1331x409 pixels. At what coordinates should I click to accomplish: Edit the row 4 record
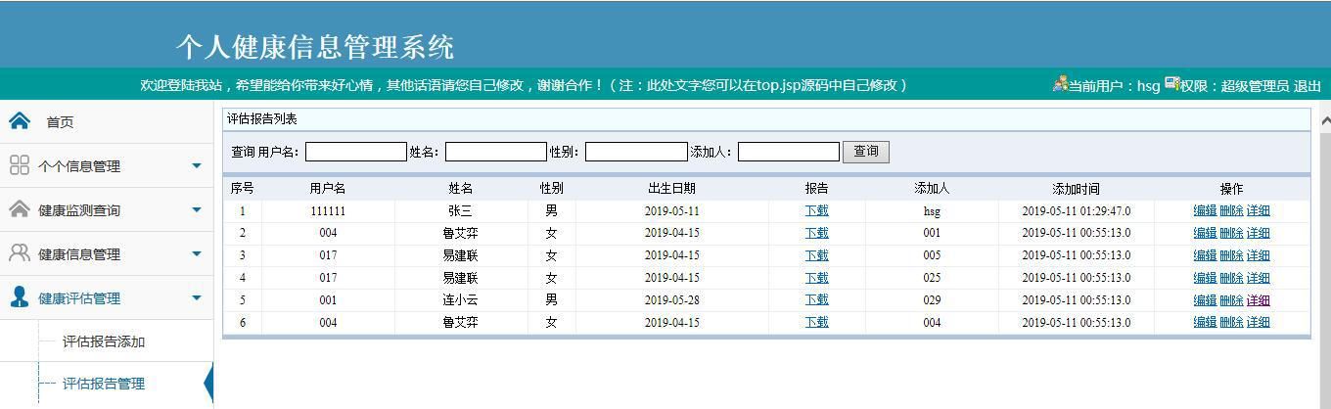point(1205,278)
